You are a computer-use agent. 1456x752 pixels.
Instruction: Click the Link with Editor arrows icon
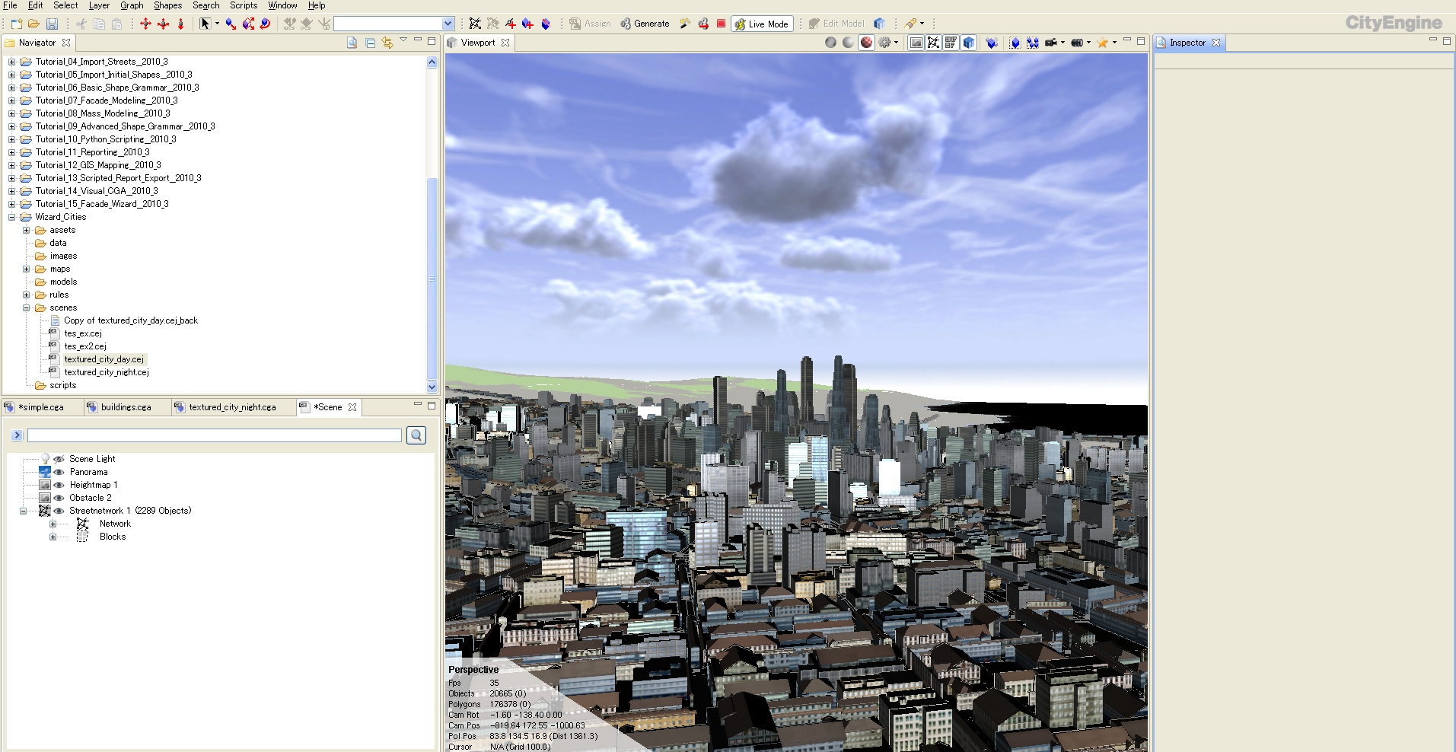(x=387, y=43)
